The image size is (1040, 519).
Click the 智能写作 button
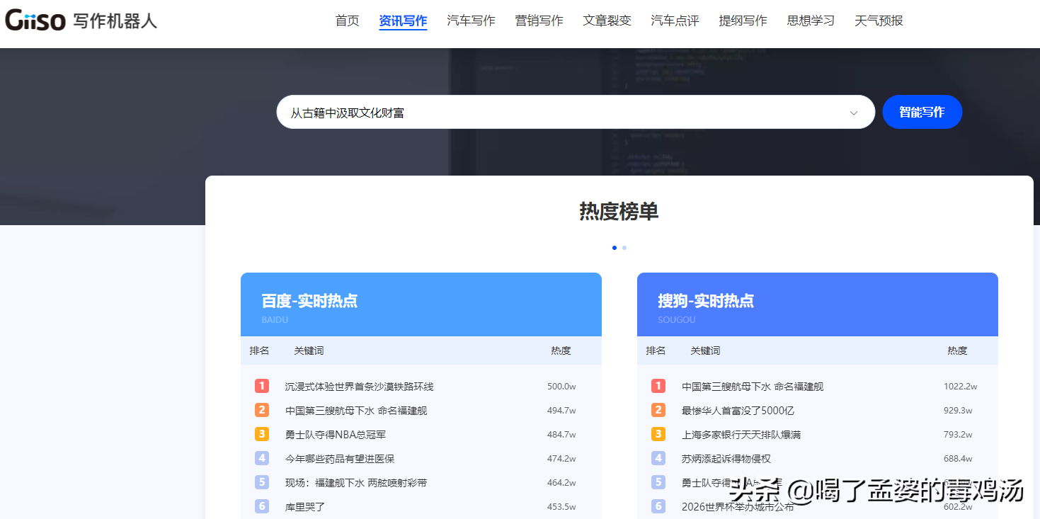pyautogui.click(x=922, y=112)
